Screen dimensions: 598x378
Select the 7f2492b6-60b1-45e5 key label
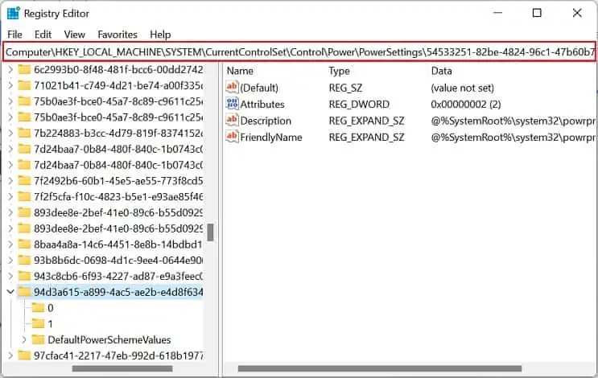(118, 181)
